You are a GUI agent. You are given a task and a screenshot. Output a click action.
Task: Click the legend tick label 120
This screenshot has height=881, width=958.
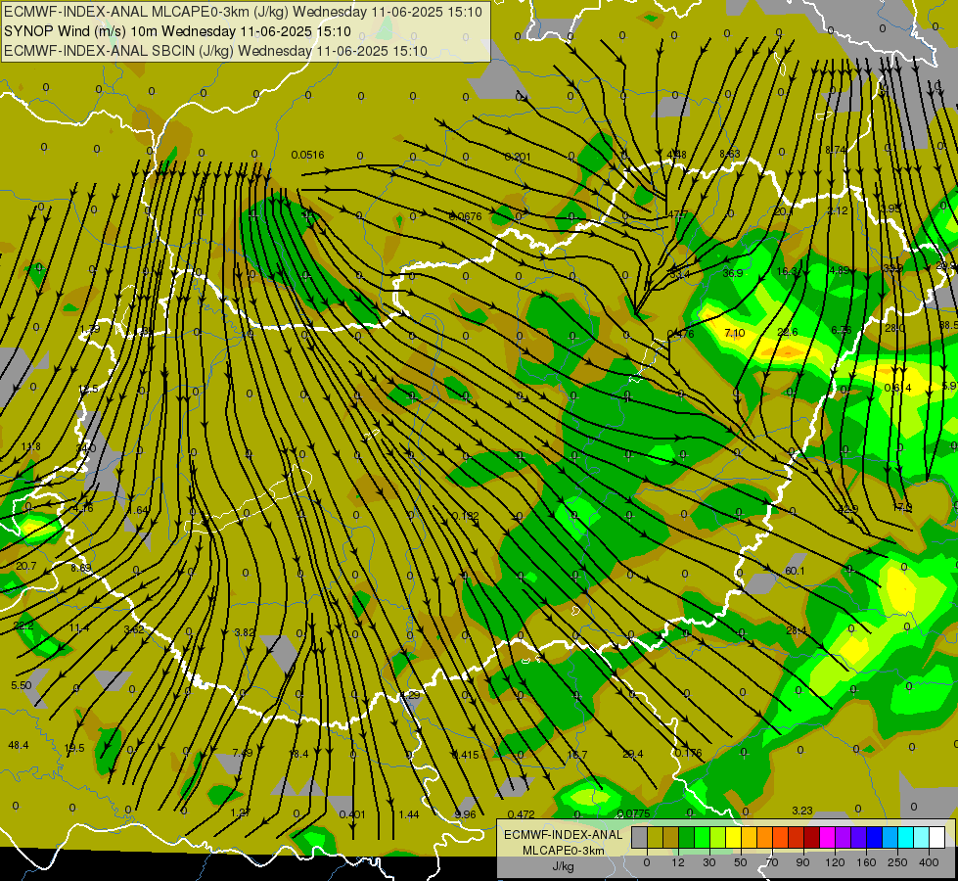tap(835, 862)
